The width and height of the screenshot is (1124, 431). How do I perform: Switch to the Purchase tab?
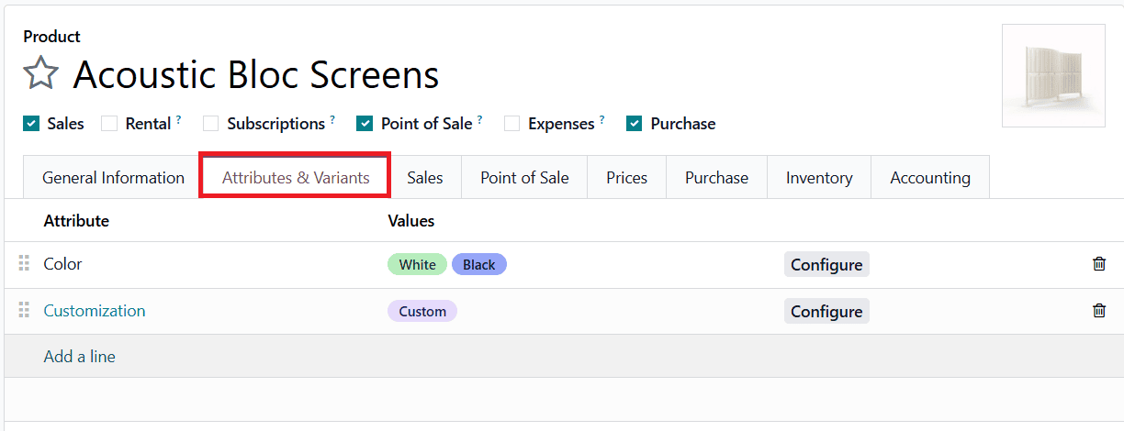(716, 178)
